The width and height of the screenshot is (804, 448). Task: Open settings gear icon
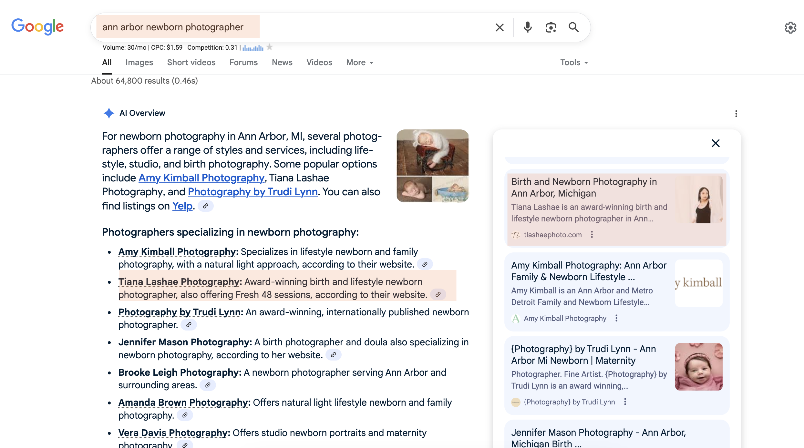[x=790, y=28]
